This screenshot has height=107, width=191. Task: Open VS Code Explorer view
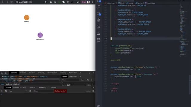(99, 1)
